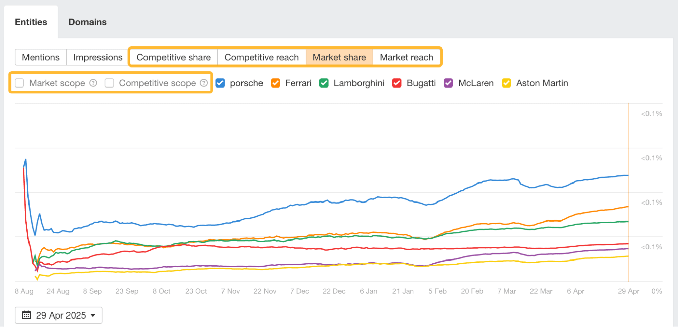The height and width of the screenshot is (327, 678).
Task: Switch to Impressions view
Action: click(x=98, y=57)
